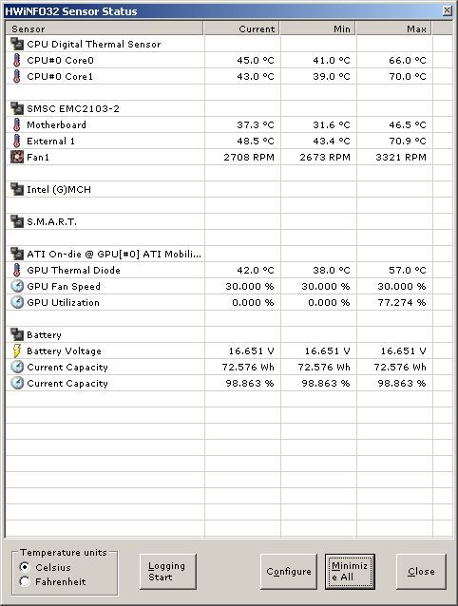Click GPU Thermal Diode thermometer icon
458x606 pixels.
[x=16, y=270]
